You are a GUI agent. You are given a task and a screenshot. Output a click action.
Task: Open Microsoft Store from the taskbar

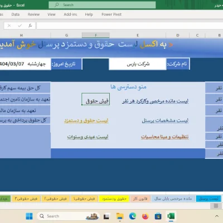tap(158, 216)
